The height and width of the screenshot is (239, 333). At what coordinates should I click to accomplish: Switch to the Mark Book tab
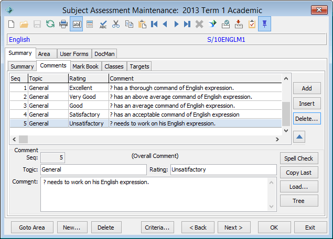pos(85,66)
